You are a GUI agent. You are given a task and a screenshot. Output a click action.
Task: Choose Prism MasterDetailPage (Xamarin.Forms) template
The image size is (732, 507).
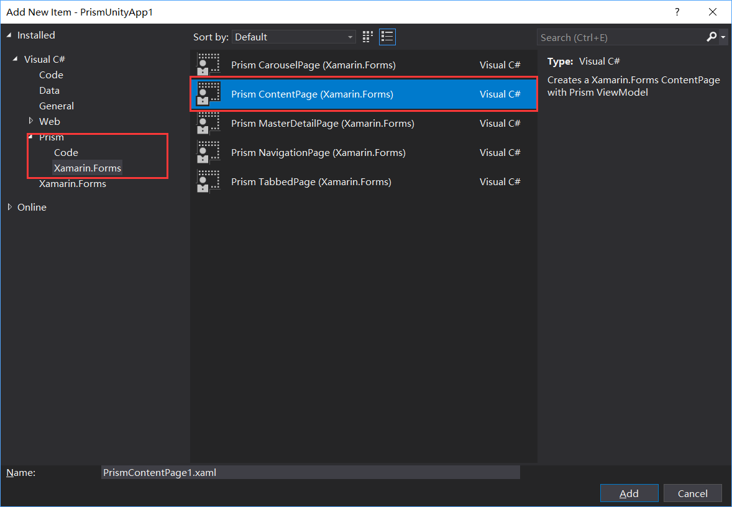click(364, 123)
